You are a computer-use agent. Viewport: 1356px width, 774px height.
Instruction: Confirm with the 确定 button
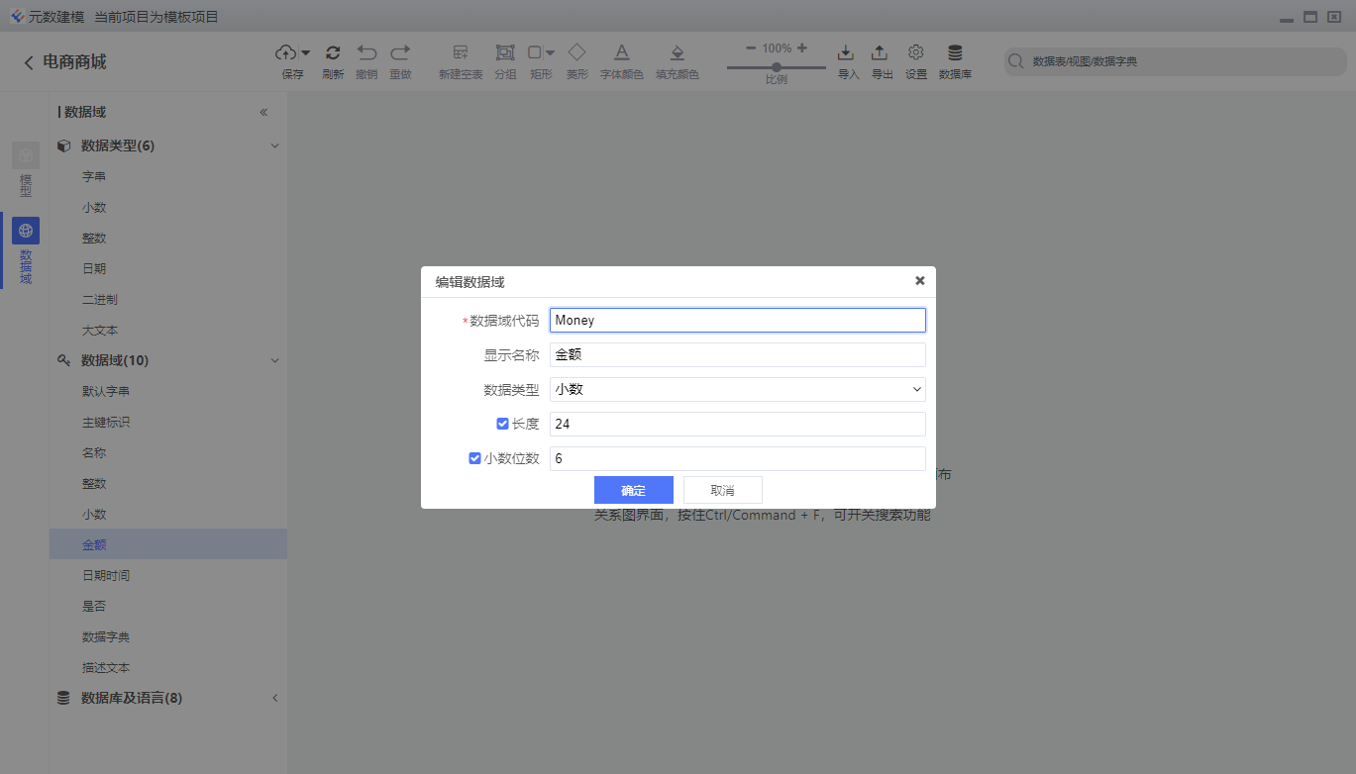pos(634,491)
